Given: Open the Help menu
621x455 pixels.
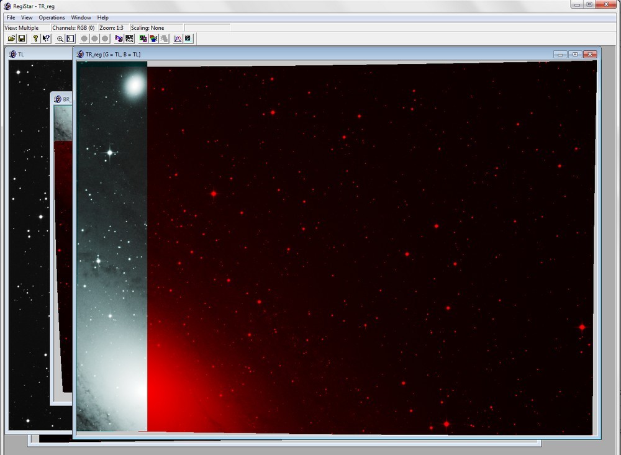Looking at the screenshot, I should point(102,17).
